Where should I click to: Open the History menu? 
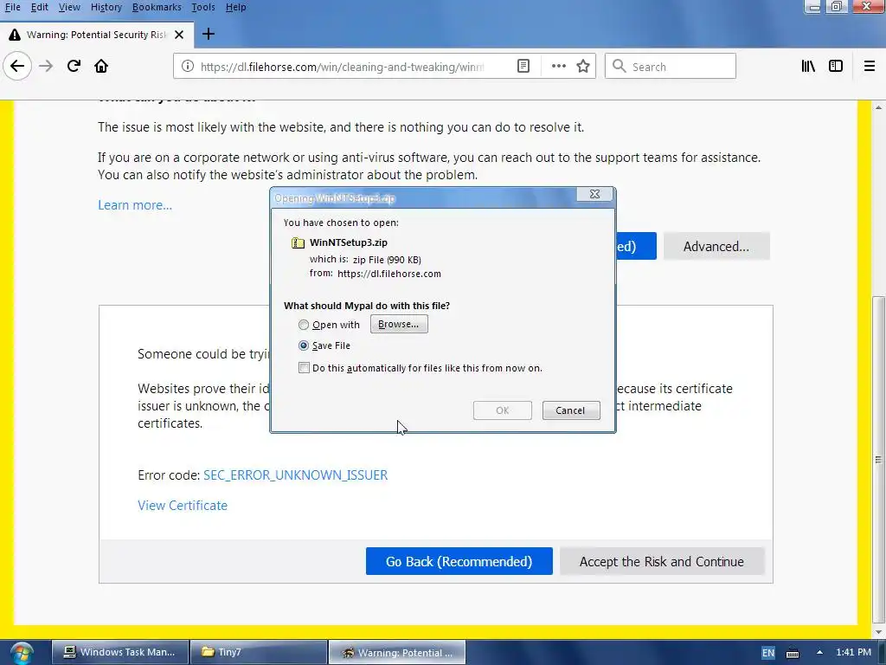106,7
